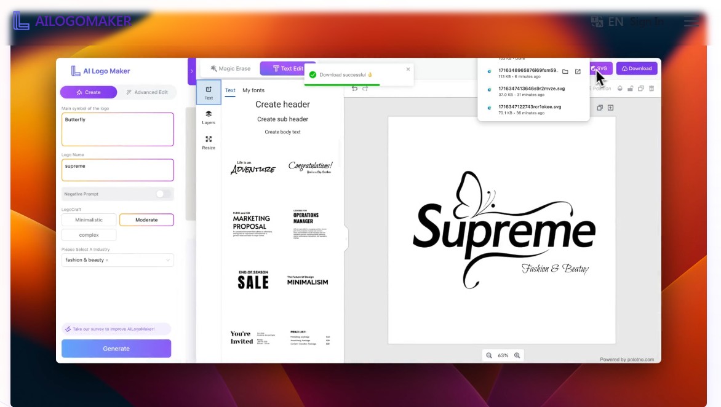Click the undo arrow above canvas

tap(354, 89)
